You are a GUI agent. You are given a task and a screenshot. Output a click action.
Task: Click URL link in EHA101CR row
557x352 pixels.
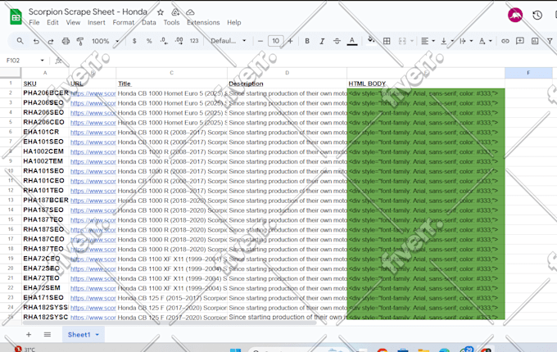click(93, 133)
